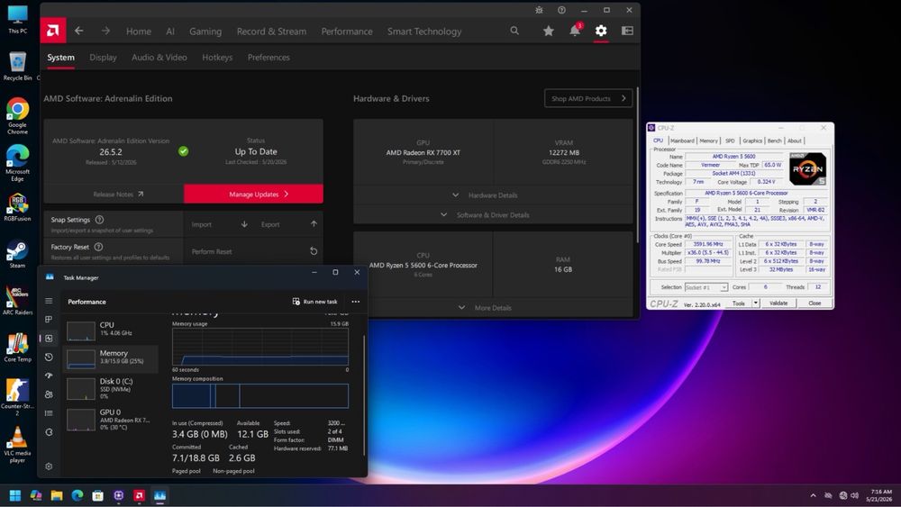Click the CPU-Z Validate button

[778, 303]
